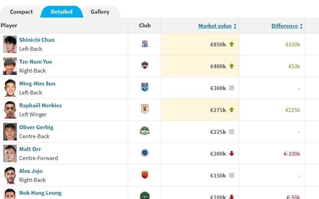Click Tze-Nam Yue's portrait thumbnail
This screenshot has height=199, width=319.
point(10,66)
